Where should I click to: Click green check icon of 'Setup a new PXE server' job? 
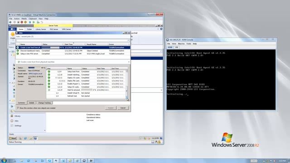click(18, 53)
